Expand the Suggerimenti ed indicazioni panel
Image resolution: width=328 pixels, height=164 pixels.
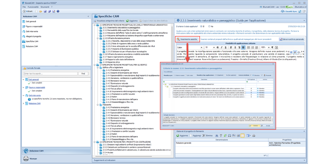304,160
